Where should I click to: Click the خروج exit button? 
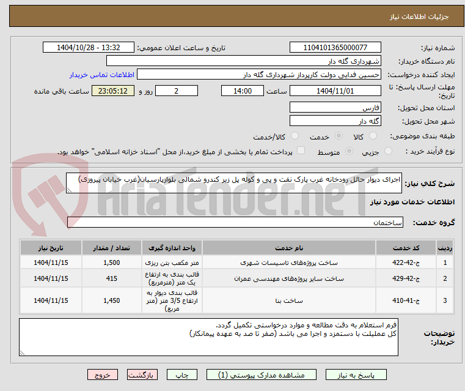tap(102, 374)
